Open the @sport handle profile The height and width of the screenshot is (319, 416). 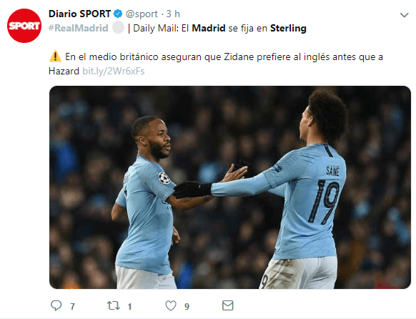142,14
